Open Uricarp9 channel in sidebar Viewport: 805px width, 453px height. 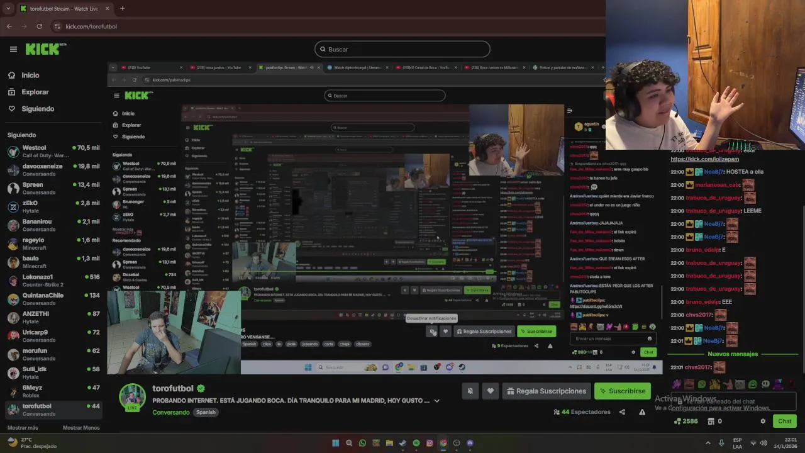coord(53,335)
